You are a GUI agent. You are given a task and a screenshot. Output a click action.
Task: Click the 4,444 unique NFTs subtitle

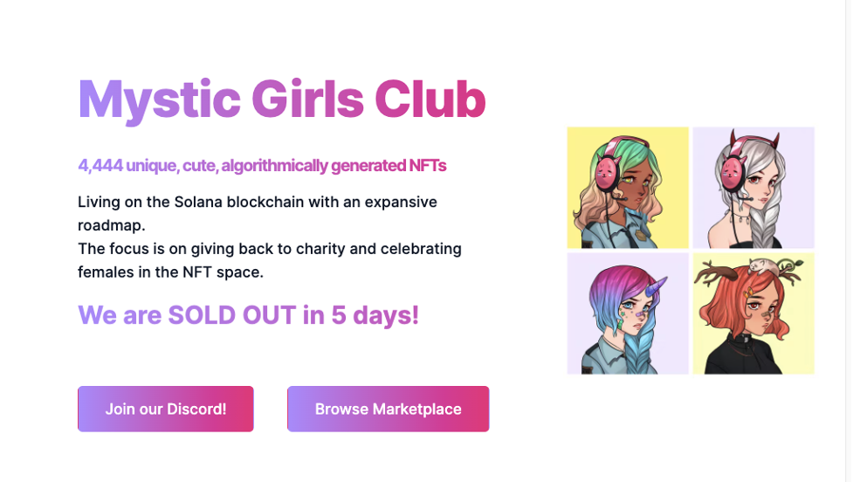click(x=262, y=165)
